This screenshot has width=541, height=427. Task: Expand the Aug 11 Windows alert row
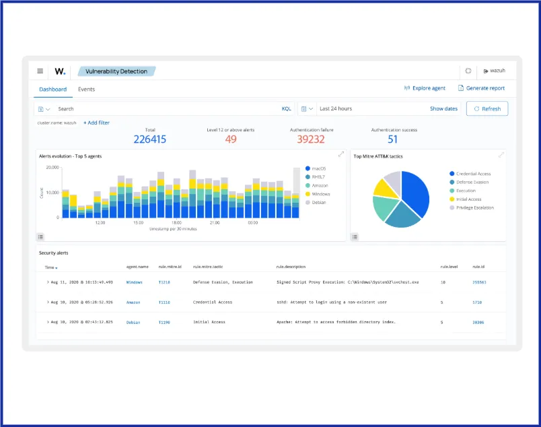(48, 282)
